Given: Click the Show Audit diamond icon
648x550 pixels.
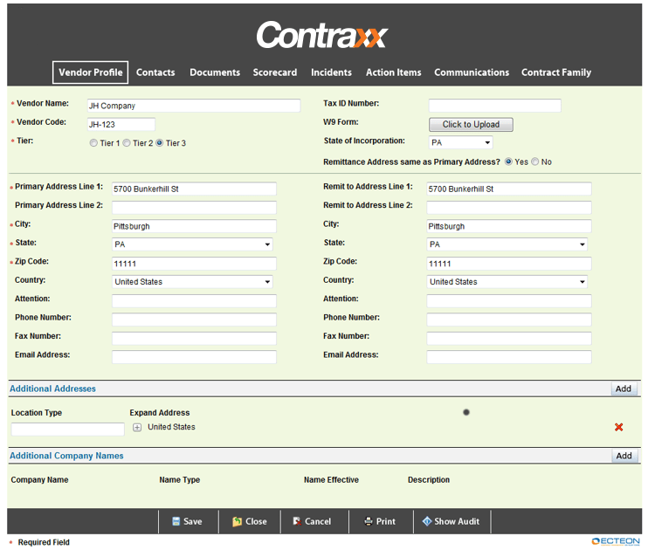Looking at the screenshot, I should (x=427, y=521).
